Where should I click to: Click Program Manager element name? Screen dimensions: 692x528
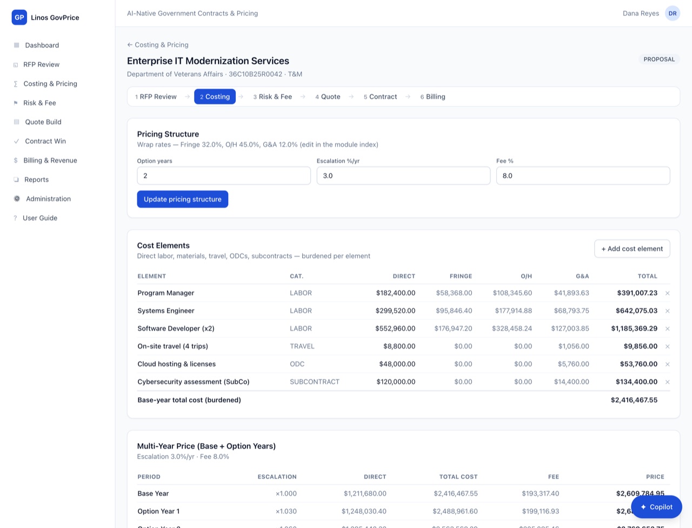(x=166, y=293)
